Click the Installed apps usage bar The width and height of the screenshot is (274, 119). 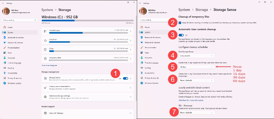[89, 33]
